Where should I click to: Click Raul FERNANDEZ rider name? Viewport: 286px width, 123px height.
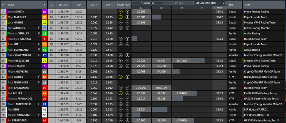[18, 82]
